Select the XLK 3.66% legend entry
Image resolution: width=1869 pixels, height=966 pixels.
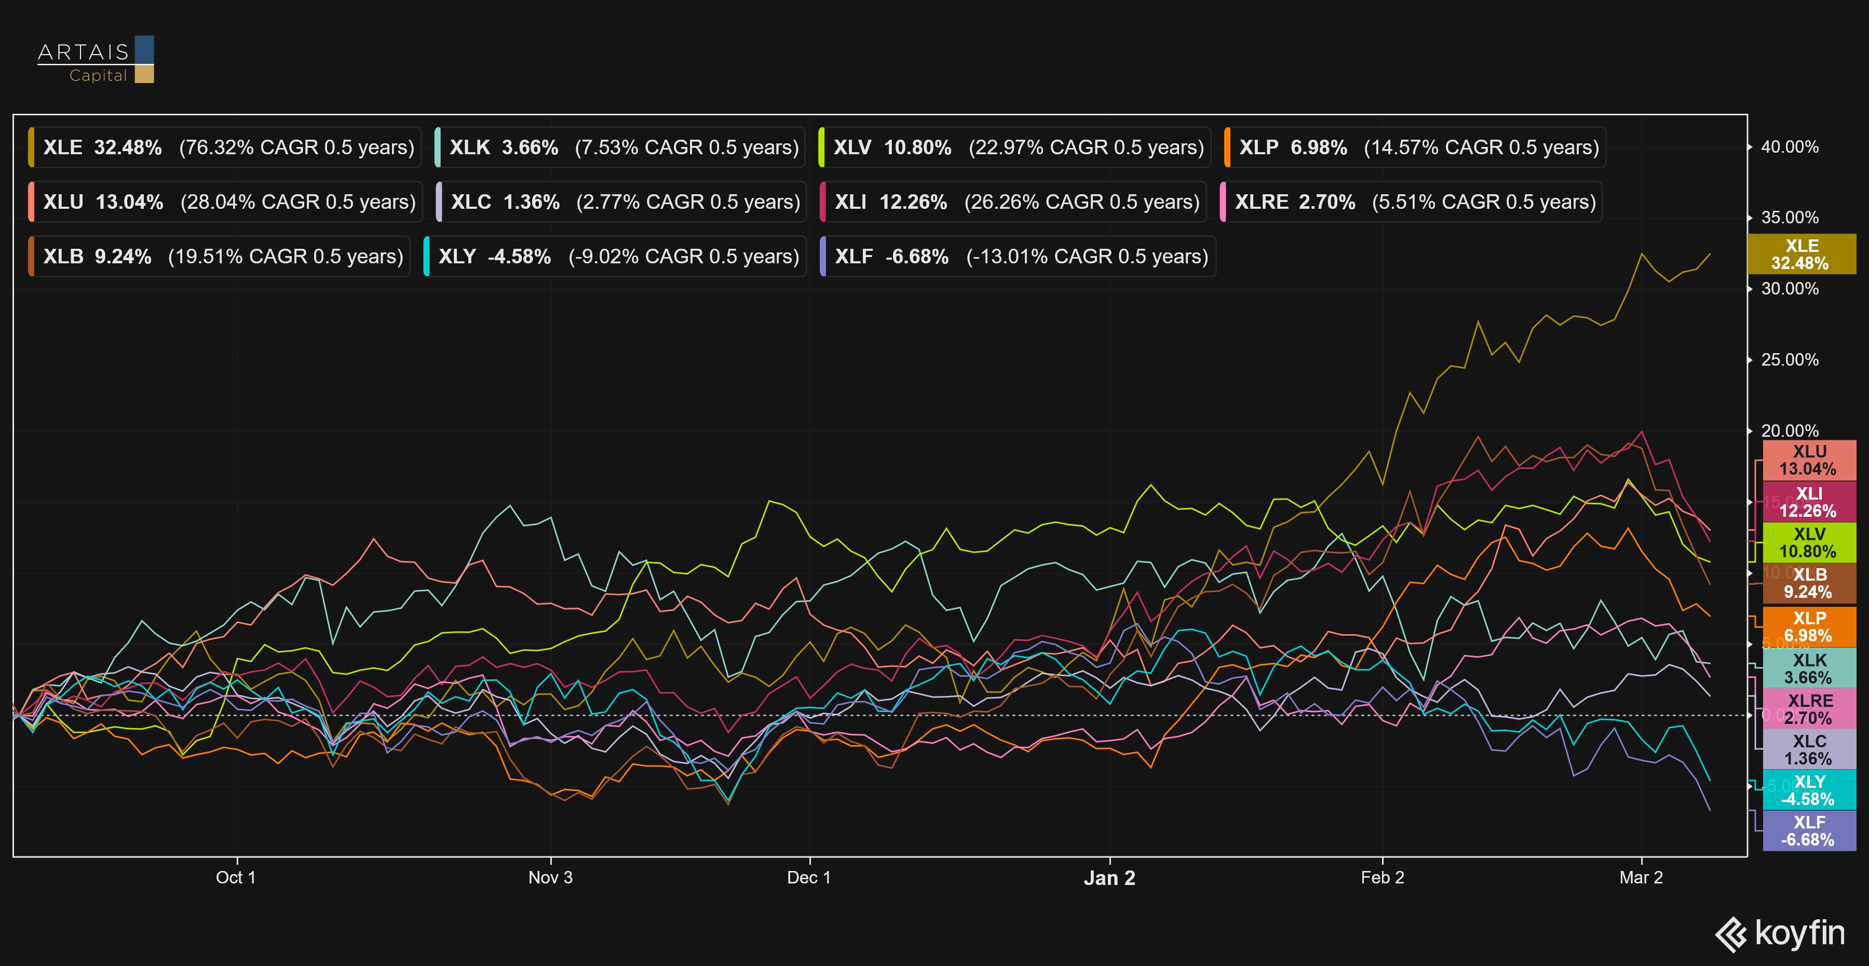(x=620, y=147)
